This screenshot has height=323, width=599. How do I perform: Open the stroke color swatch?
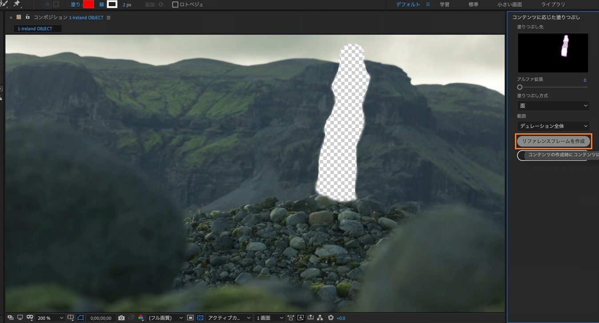click(x=113, y=4)
